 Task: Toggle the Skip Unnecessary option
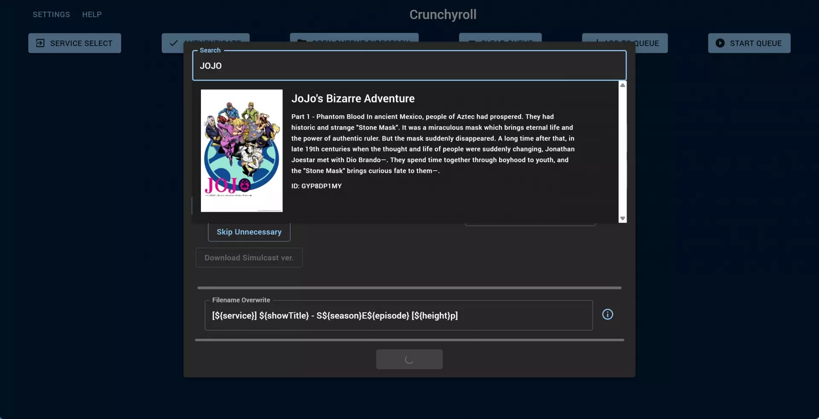point(249,232)
